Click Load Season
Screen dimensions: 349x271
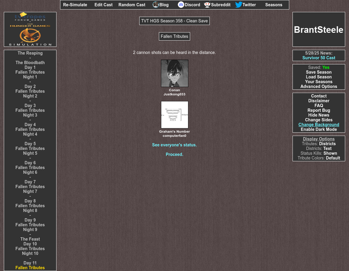click(x=319, y=77)
